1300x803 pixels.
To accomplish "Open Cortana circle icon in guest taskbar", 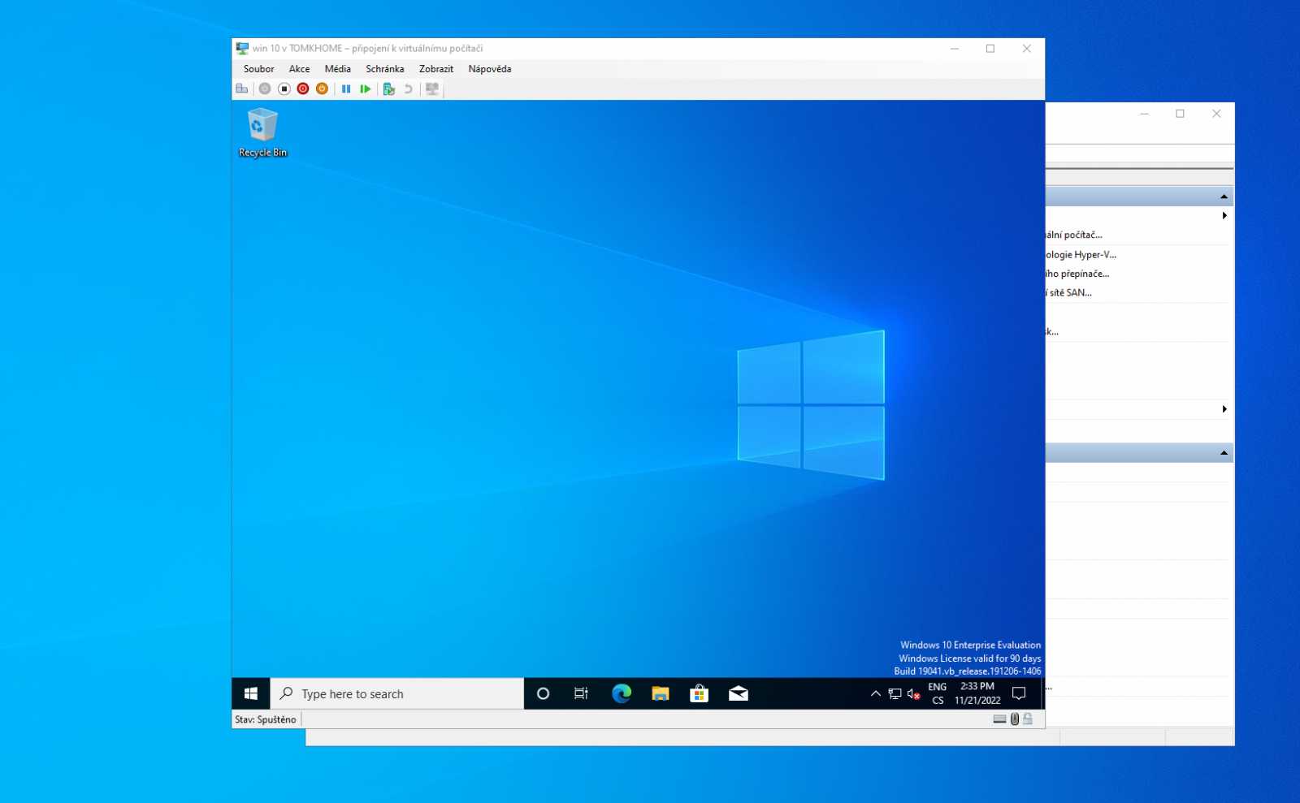I will pos(544,693).
